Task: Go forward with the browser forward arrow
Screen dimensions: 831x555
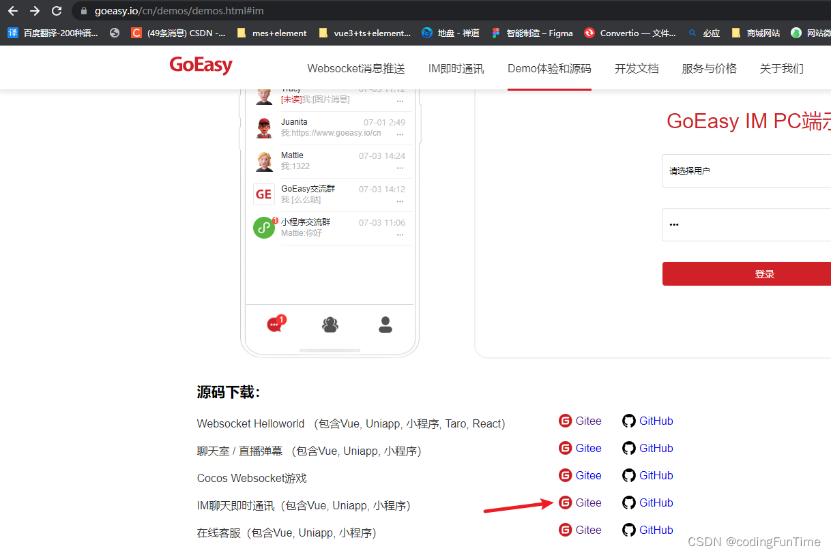Action: (35, 11)
